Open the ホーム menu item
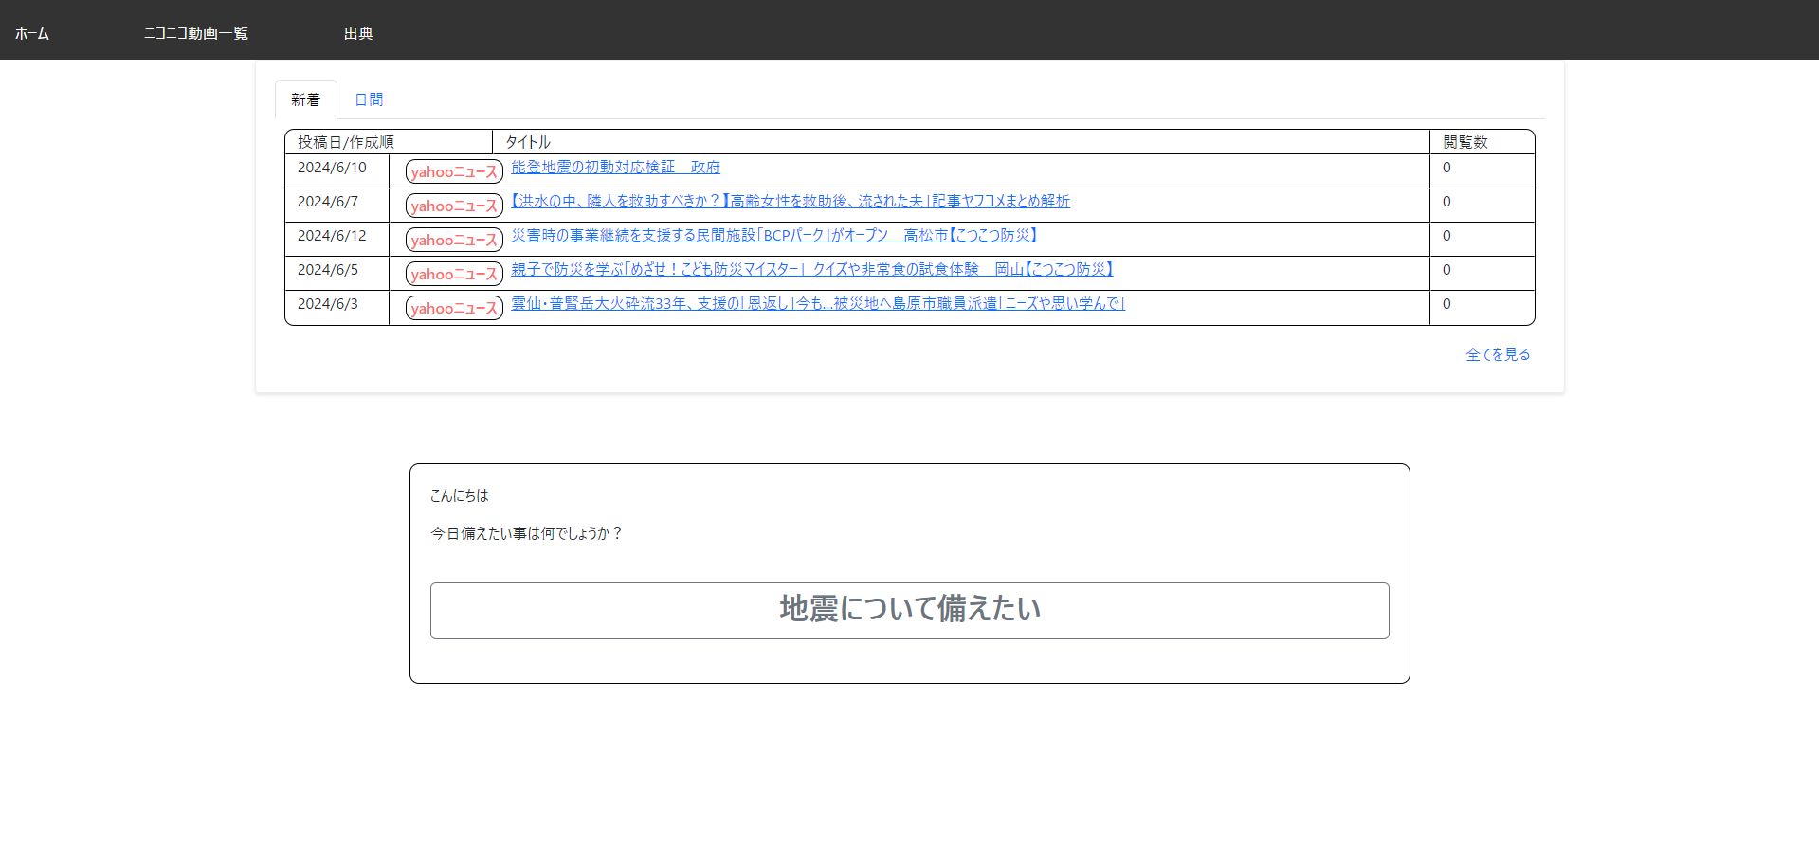This screenshot has height=860, width=1819. pyautogui.click(x=32, y=30)
